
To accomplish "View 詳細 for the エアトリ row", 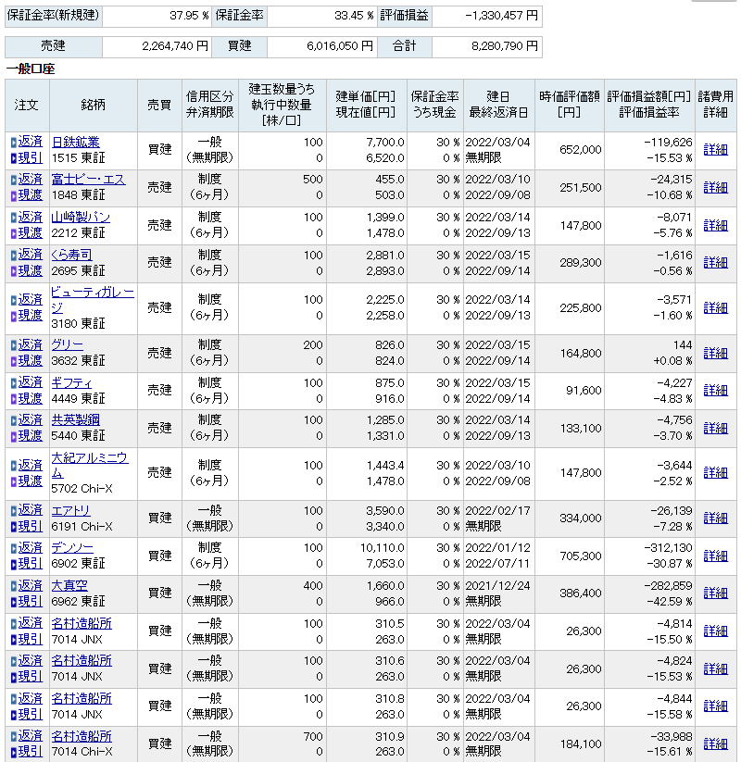I will (715, 518).
